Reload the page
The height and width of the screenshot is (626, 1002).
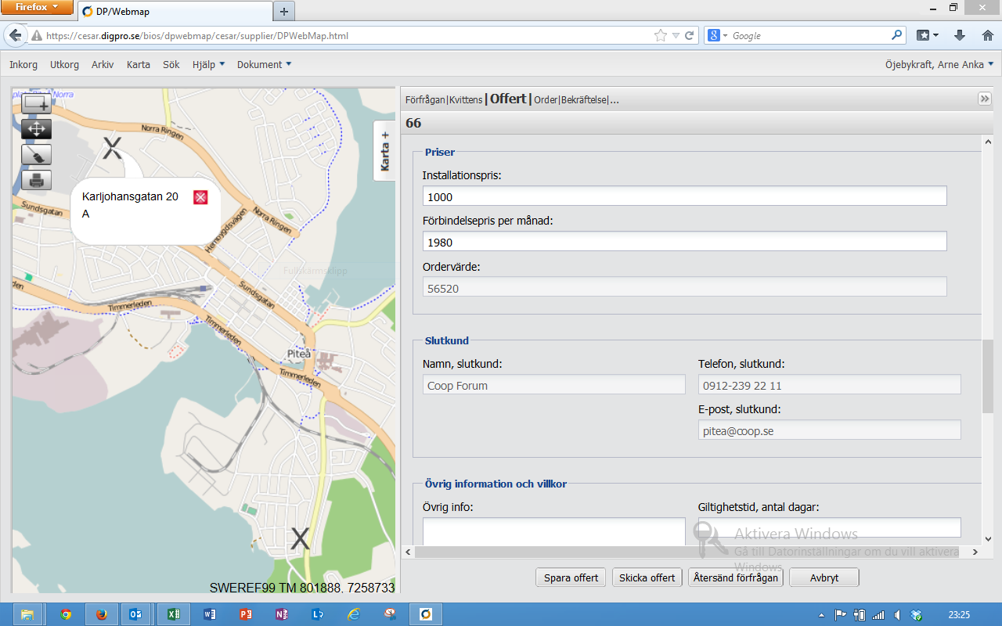point(690,36)
